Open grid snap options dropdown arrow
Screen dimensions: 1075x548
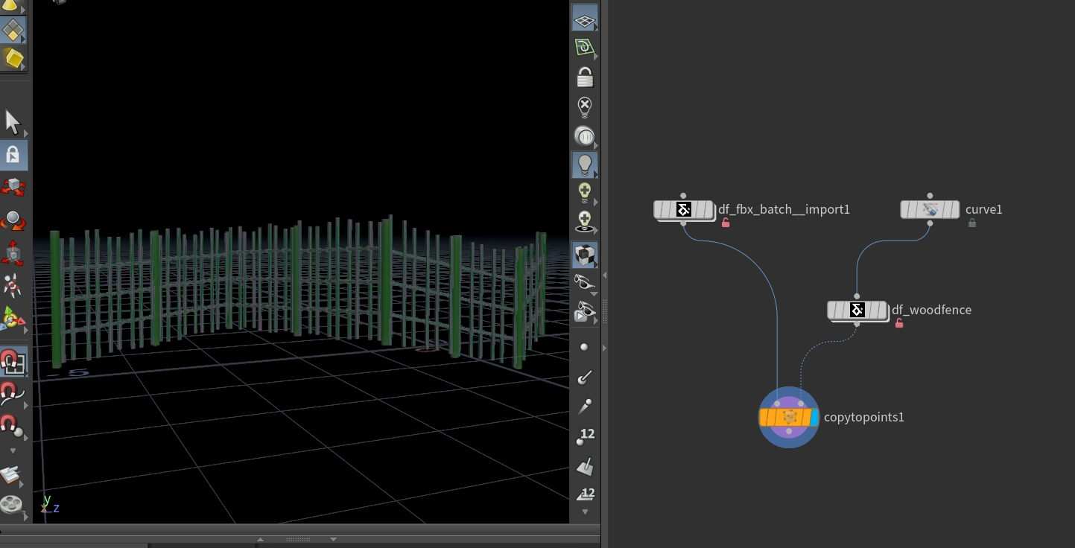(26, 373)
